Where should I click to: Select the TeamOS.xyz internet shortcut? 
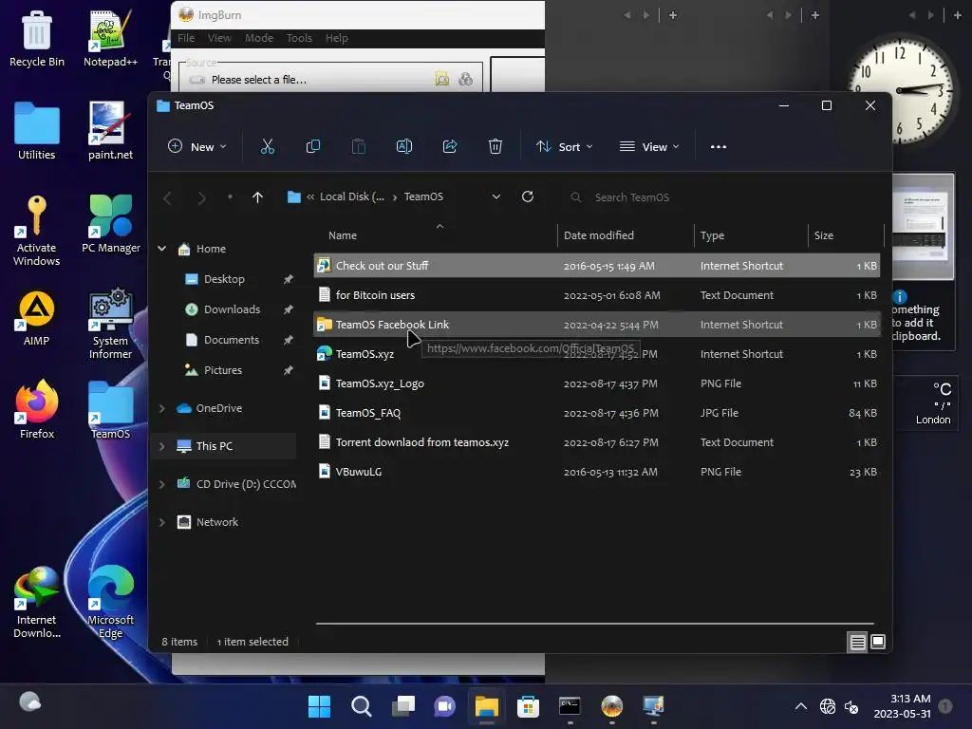[596, 354]
